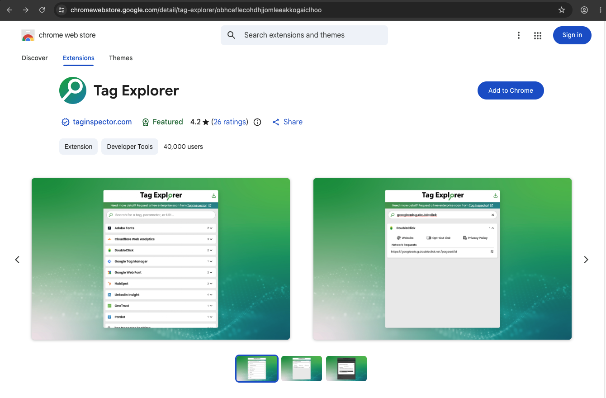Go back to the previous page
Screen dimensions: 606x398
point(9,10)
